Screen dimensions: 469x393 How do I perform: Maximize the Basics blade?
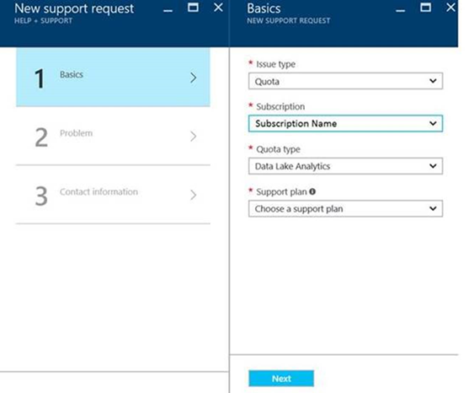click(425, 8)
